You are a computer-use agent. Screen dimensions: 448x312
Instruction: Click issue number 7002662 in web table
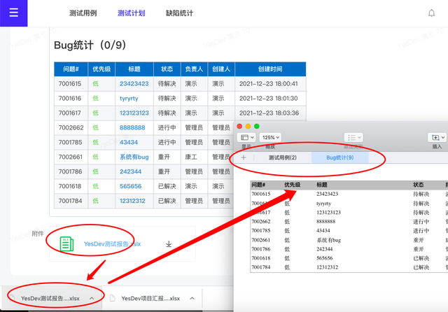[71, 127]
